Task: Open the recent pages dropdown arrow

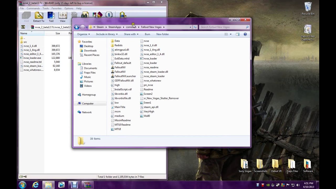Action: click(x=87, y=27)
